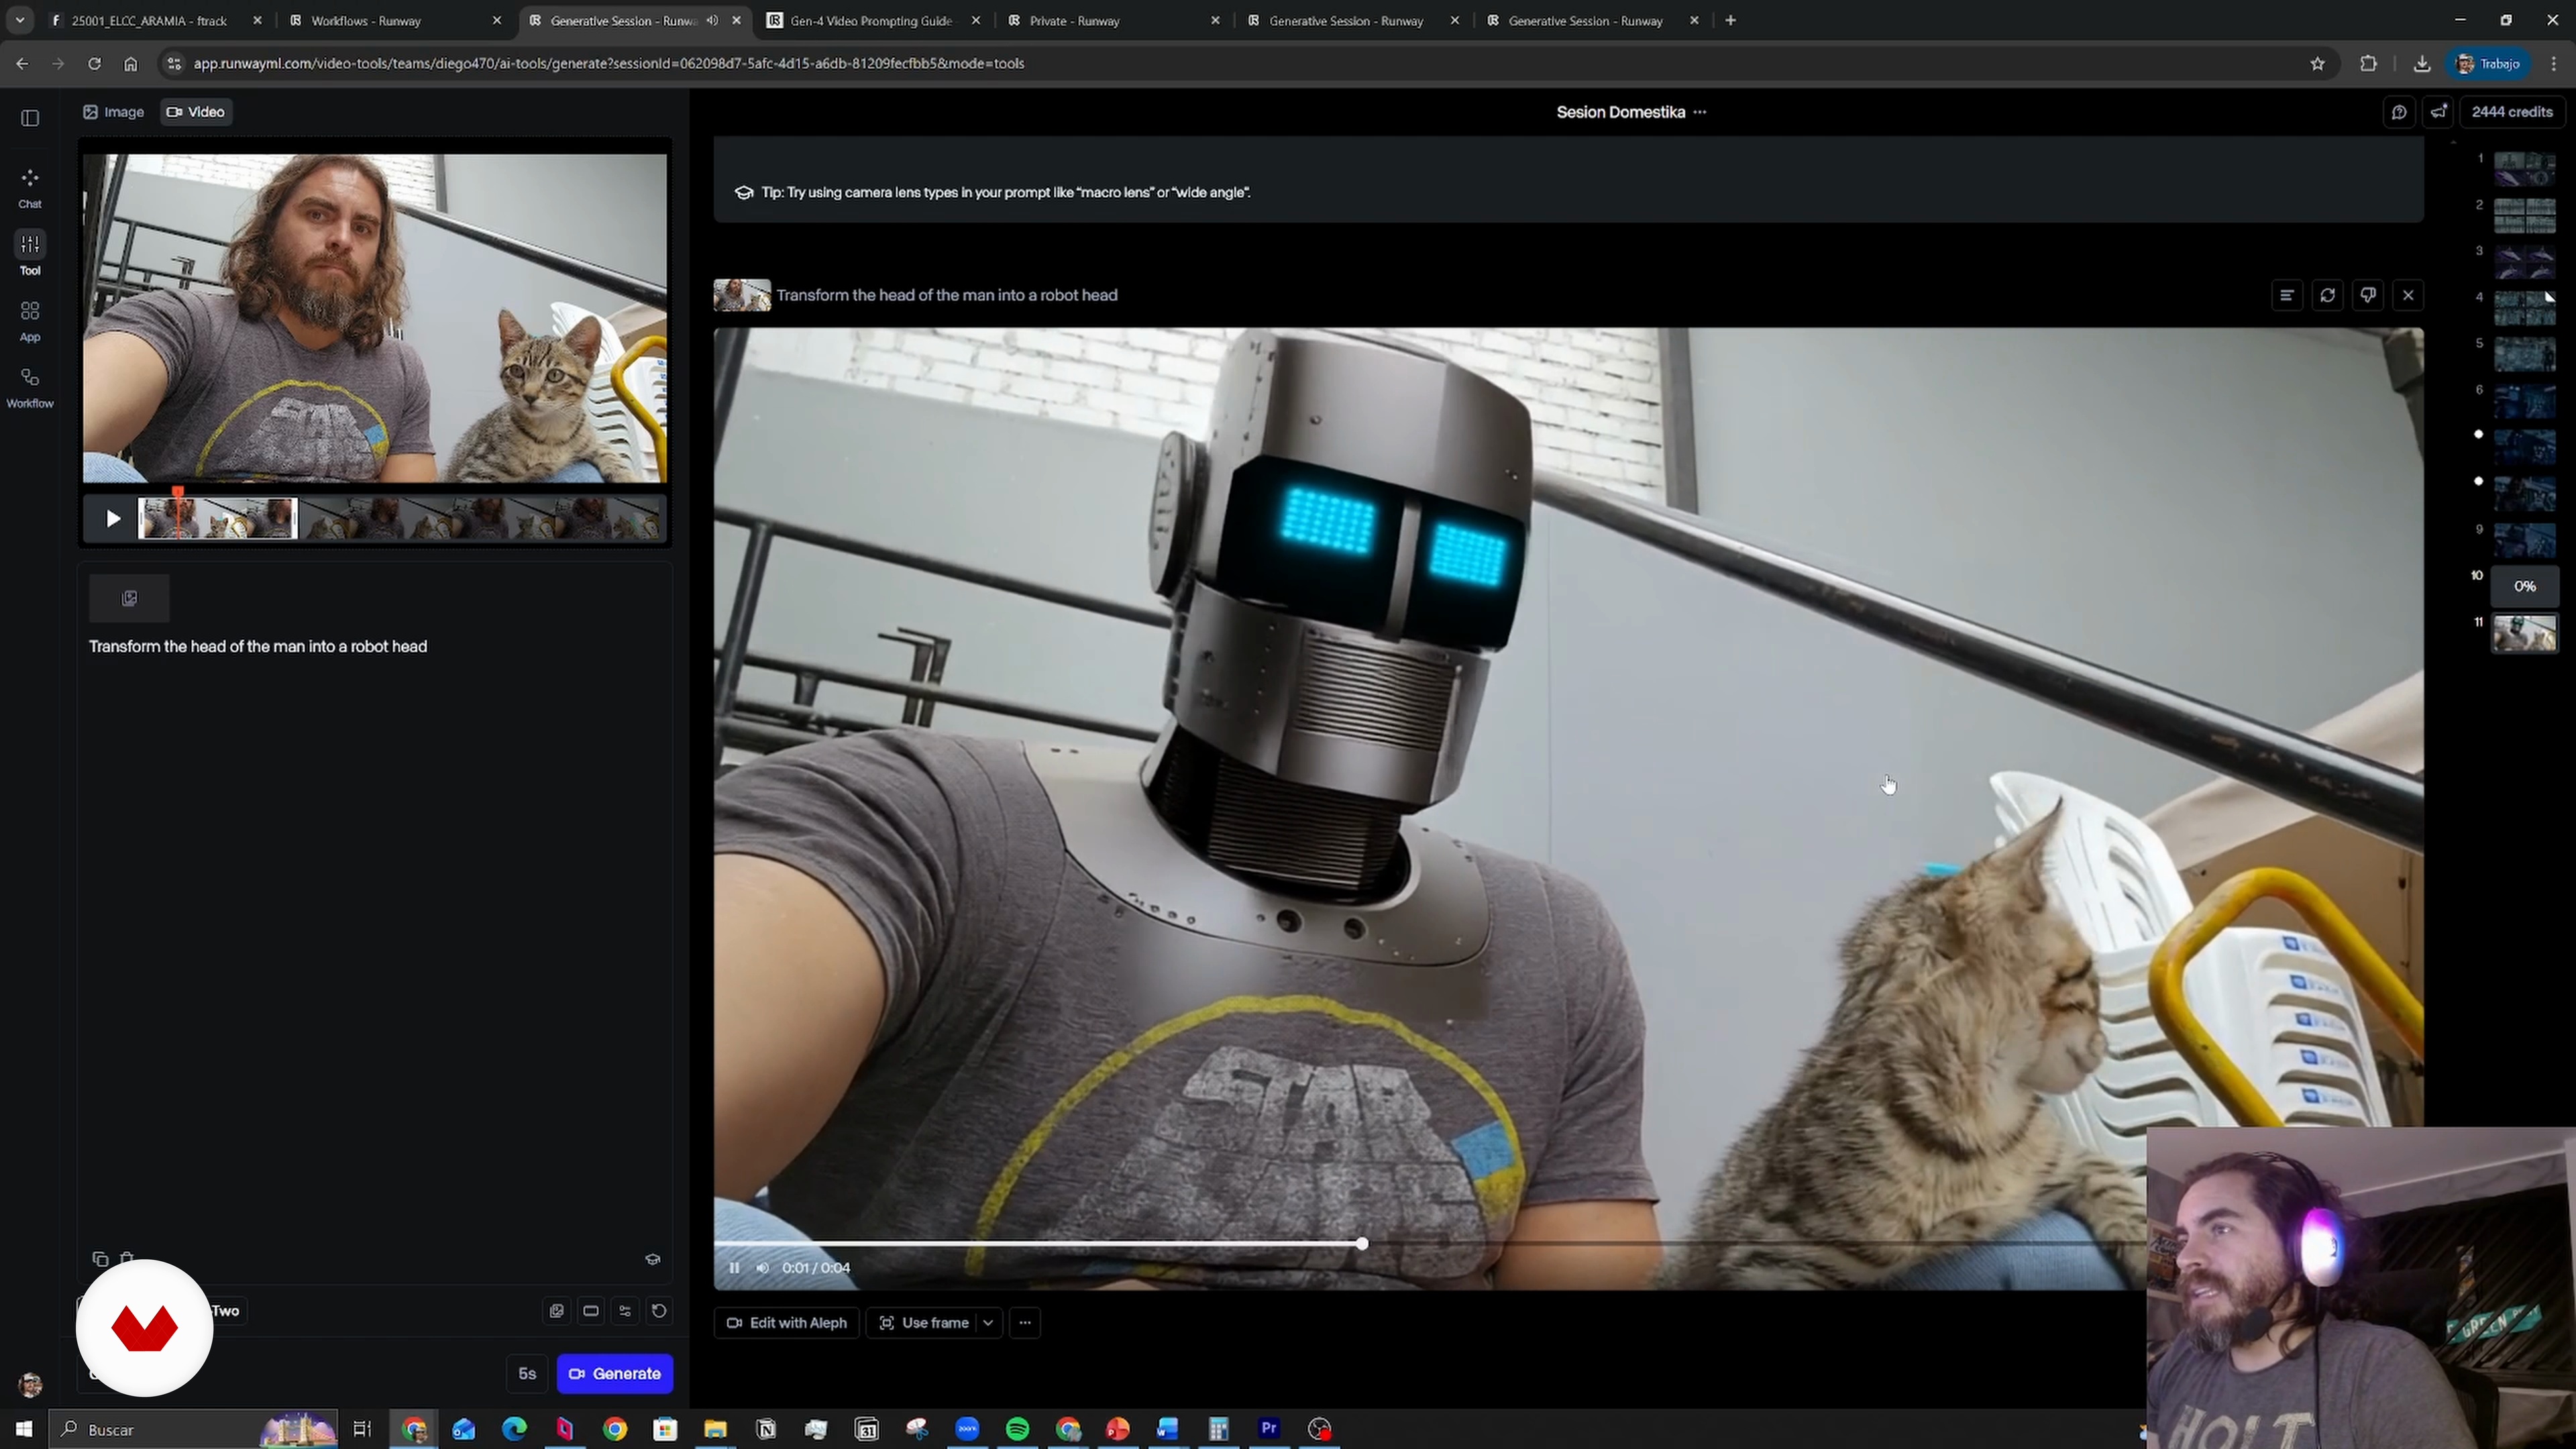
Task: Open the Sesion Domestika options ellipsis
Action: point(1700,112)
